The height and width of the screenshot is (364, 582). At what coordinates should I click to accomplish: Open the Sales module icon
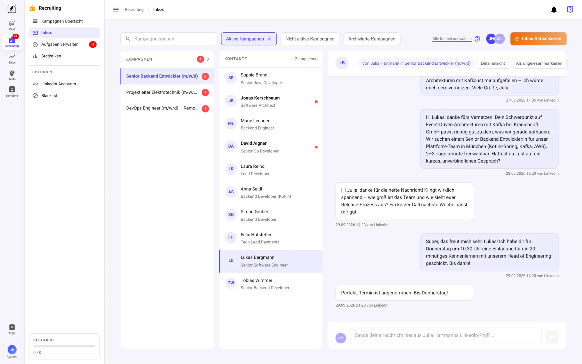tap(12, 59)
